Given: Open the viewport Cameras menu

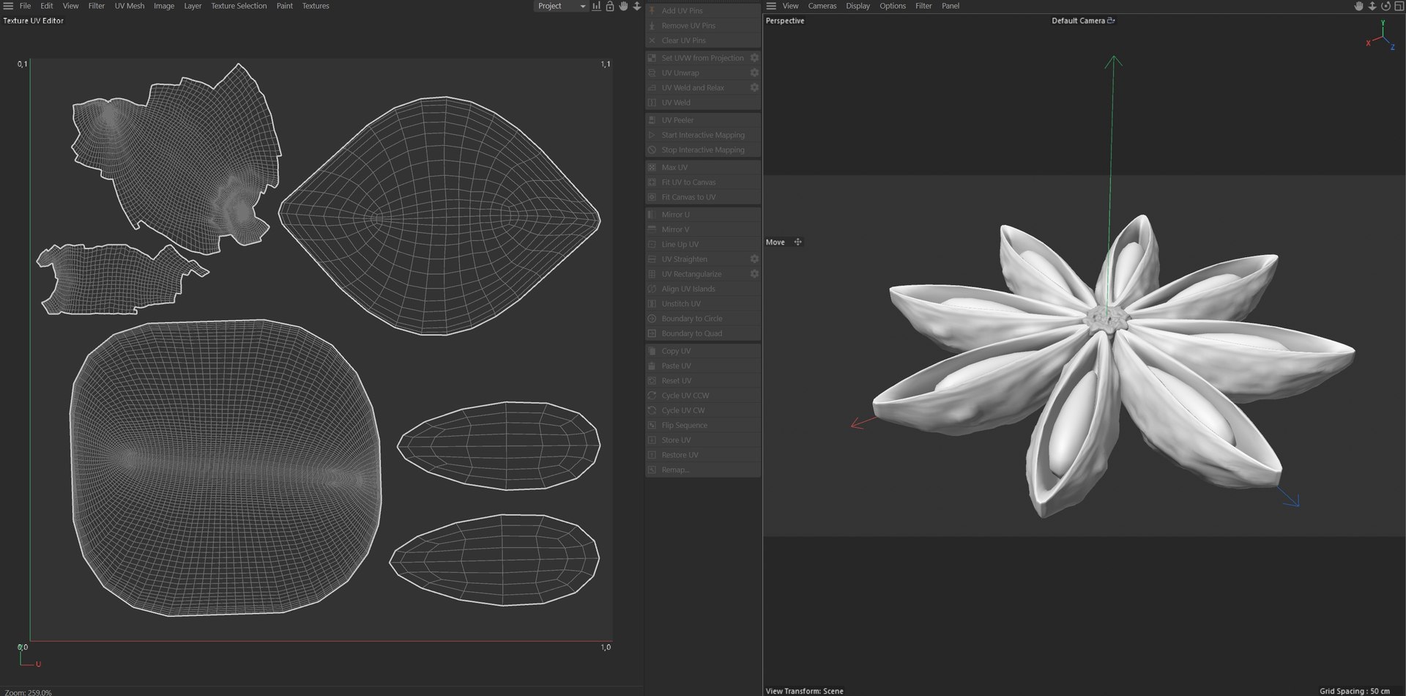Looking at the screenshot, I should pyautogui.click(x=822, y=6).
